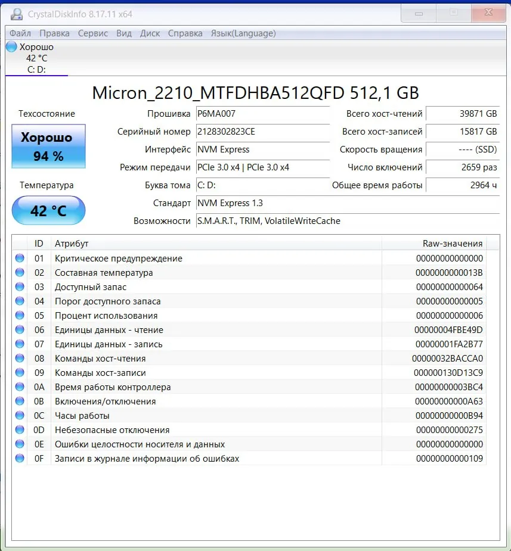Viewport: 511px width, 551px height.
Task: Click raw value 00000001FA2B77
Action: point(449,344)
